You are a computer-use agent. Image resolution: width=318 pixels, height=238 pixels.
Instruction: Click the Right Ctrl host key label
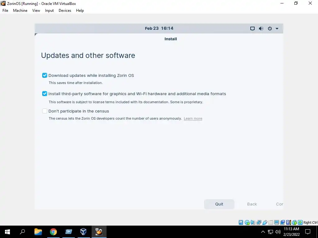310,223
